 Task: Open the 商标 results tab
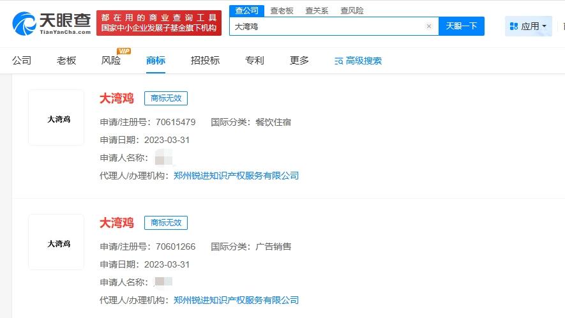(x=156, y=60)
